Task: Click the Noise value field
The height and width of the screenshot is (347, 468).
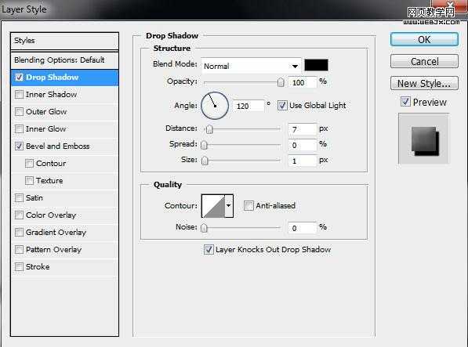Action: point(302,229)
